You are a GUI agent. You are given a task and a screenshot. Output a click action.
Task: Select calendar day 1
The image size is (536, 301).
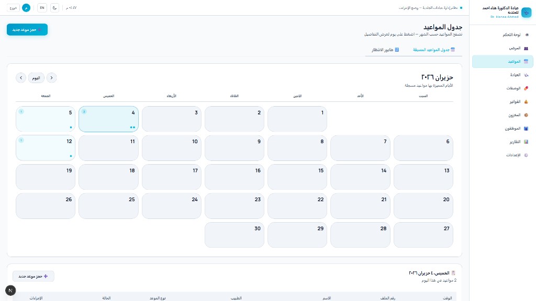(297, 119)
